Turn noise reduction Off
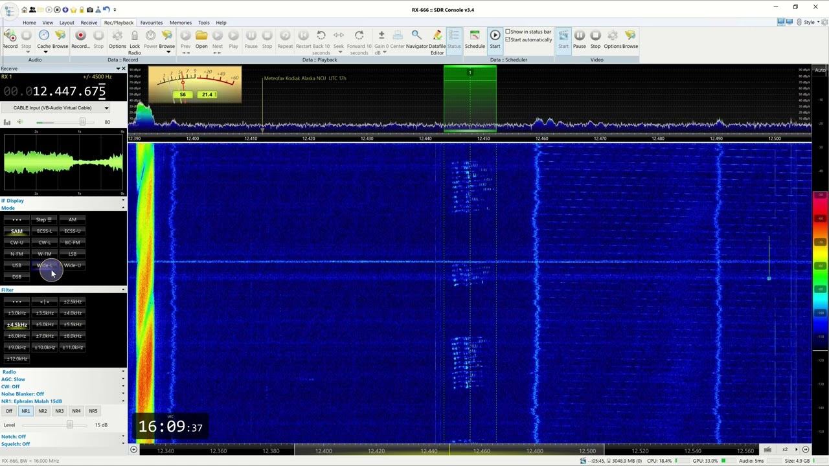829x466 pixels. (x=8, y=411)
